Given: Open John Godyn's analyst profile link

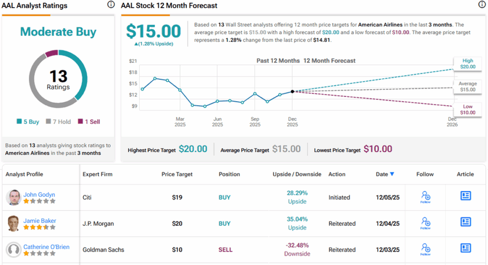Looking at the screenshot, I should 39,194.
